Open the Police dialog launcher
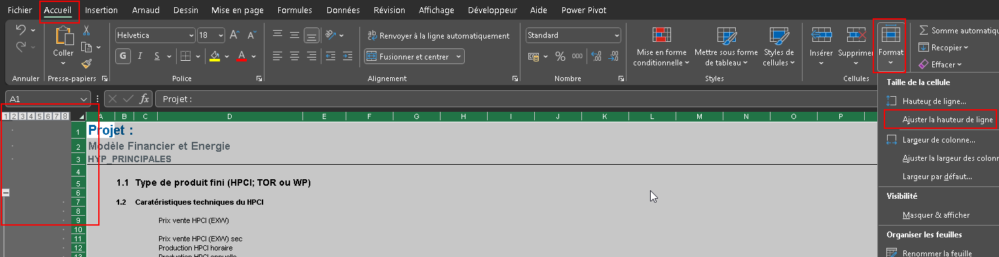999x257 pixels. (260, 78)
